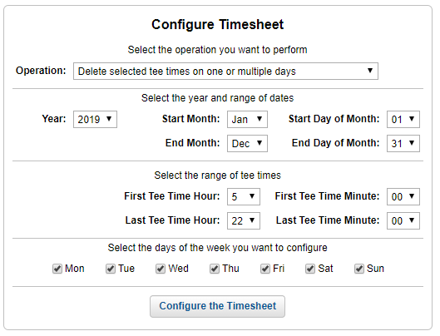Disable the Fri checkbox
This screenshot has height=336, width=440.
(265, 269)
